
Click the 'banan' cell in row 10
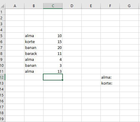tap(34, 65)
